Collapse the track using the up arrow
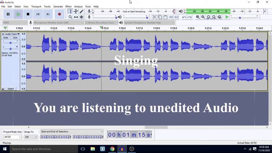Screen dimensions: 272x153 click(x=3, y=89)
